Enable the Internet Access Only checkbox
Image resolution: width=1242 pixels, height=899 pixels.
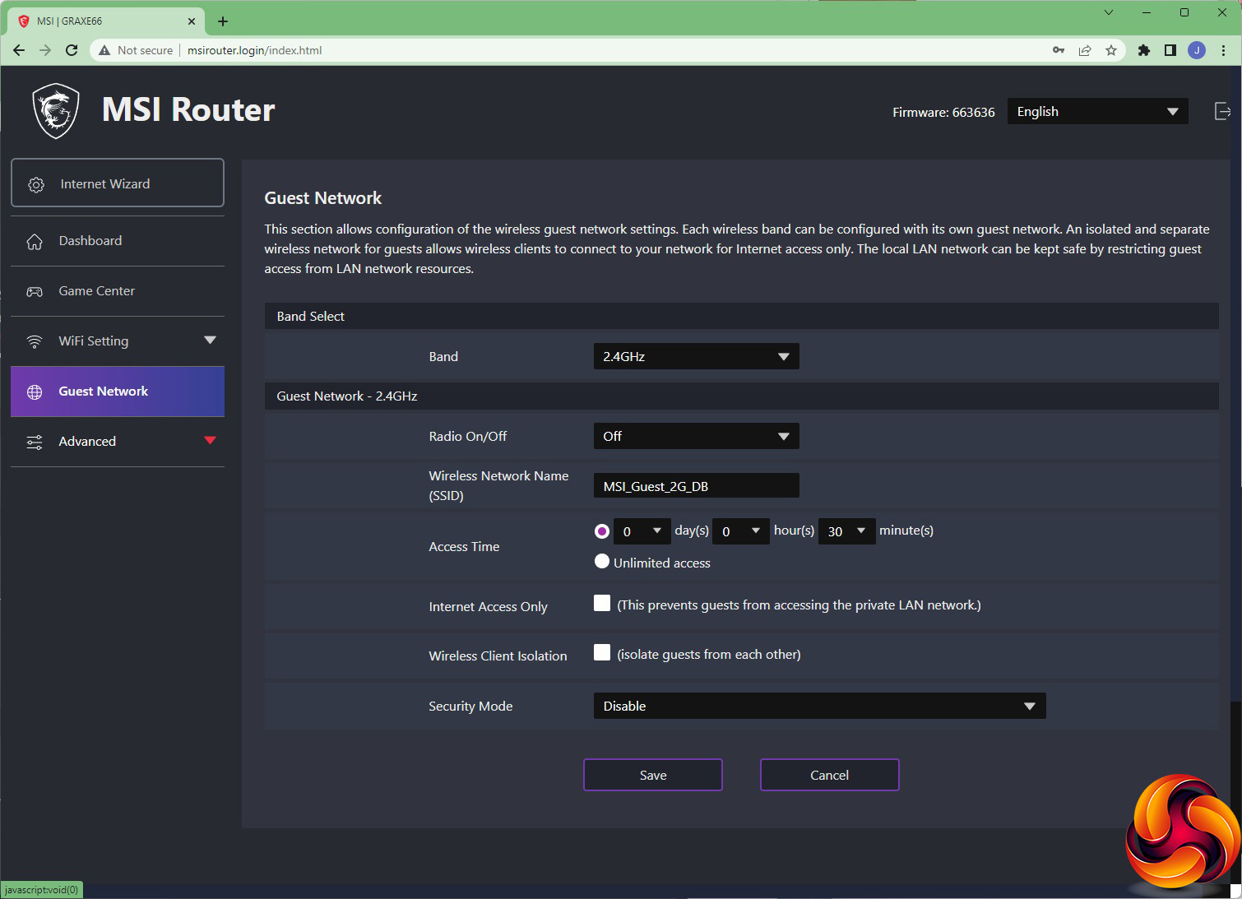602,604
